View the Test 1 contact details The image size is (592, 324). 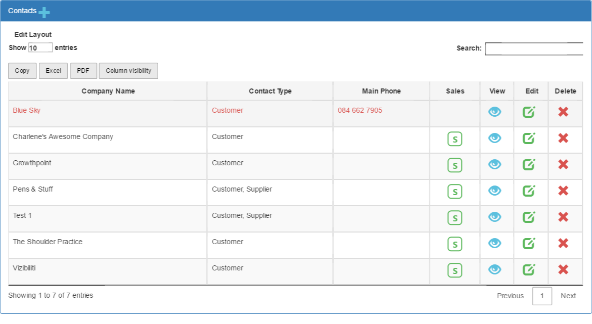tap(494, 217)
